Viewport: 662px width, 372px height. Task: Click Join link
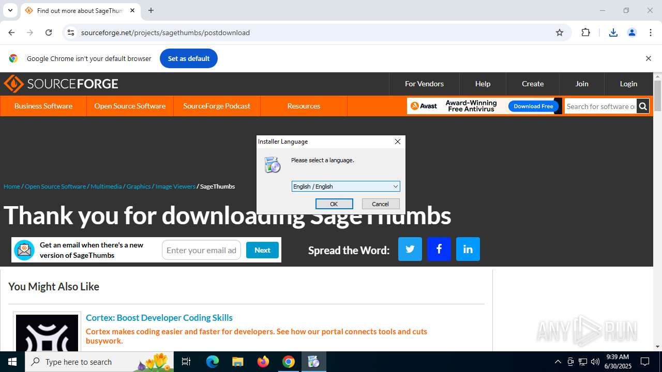coord(582,84)
